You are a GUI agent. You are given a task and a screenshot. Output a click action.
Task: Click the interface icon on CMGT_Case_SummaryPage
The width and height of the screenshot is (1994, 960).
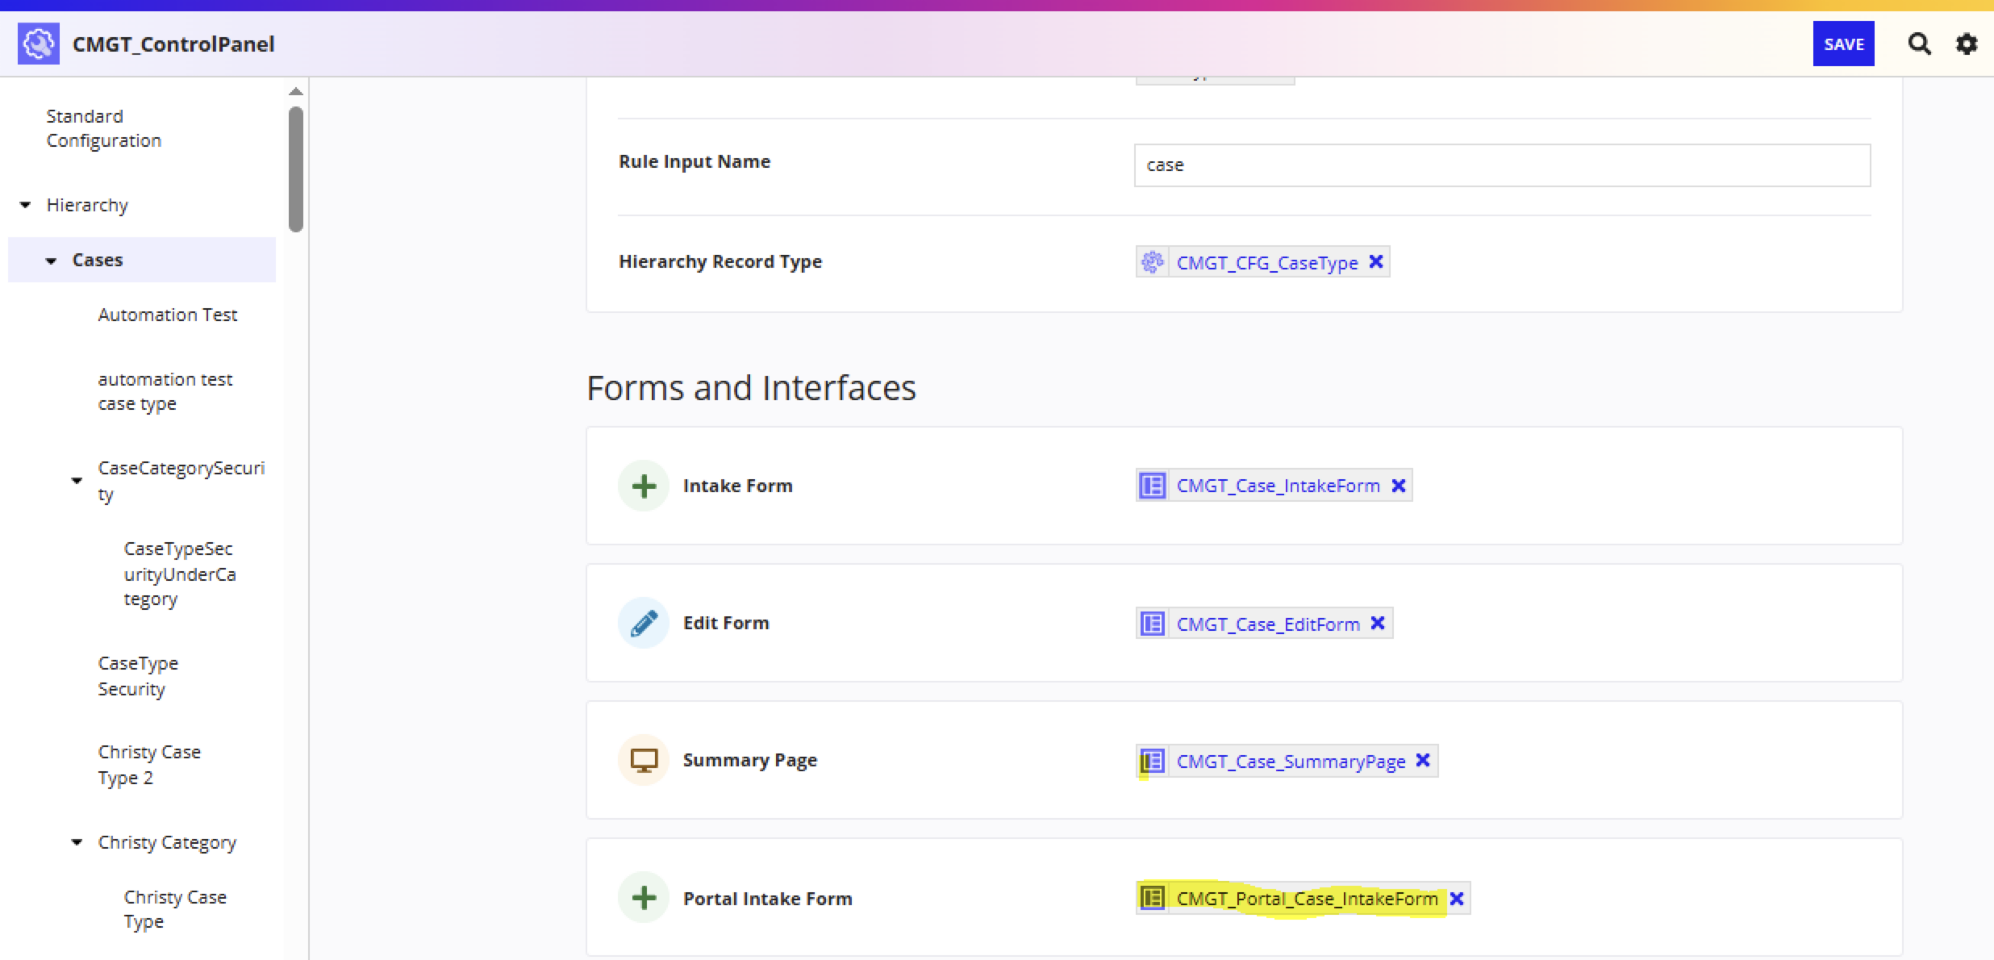click(x=1152, y=761)
